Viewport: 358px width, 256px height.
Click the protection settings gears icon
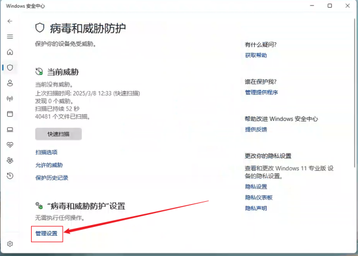(39, 205)
